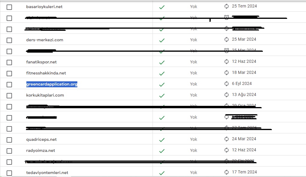Select checkbox next to ders-merkezi.com

click(x=9, y=40)
